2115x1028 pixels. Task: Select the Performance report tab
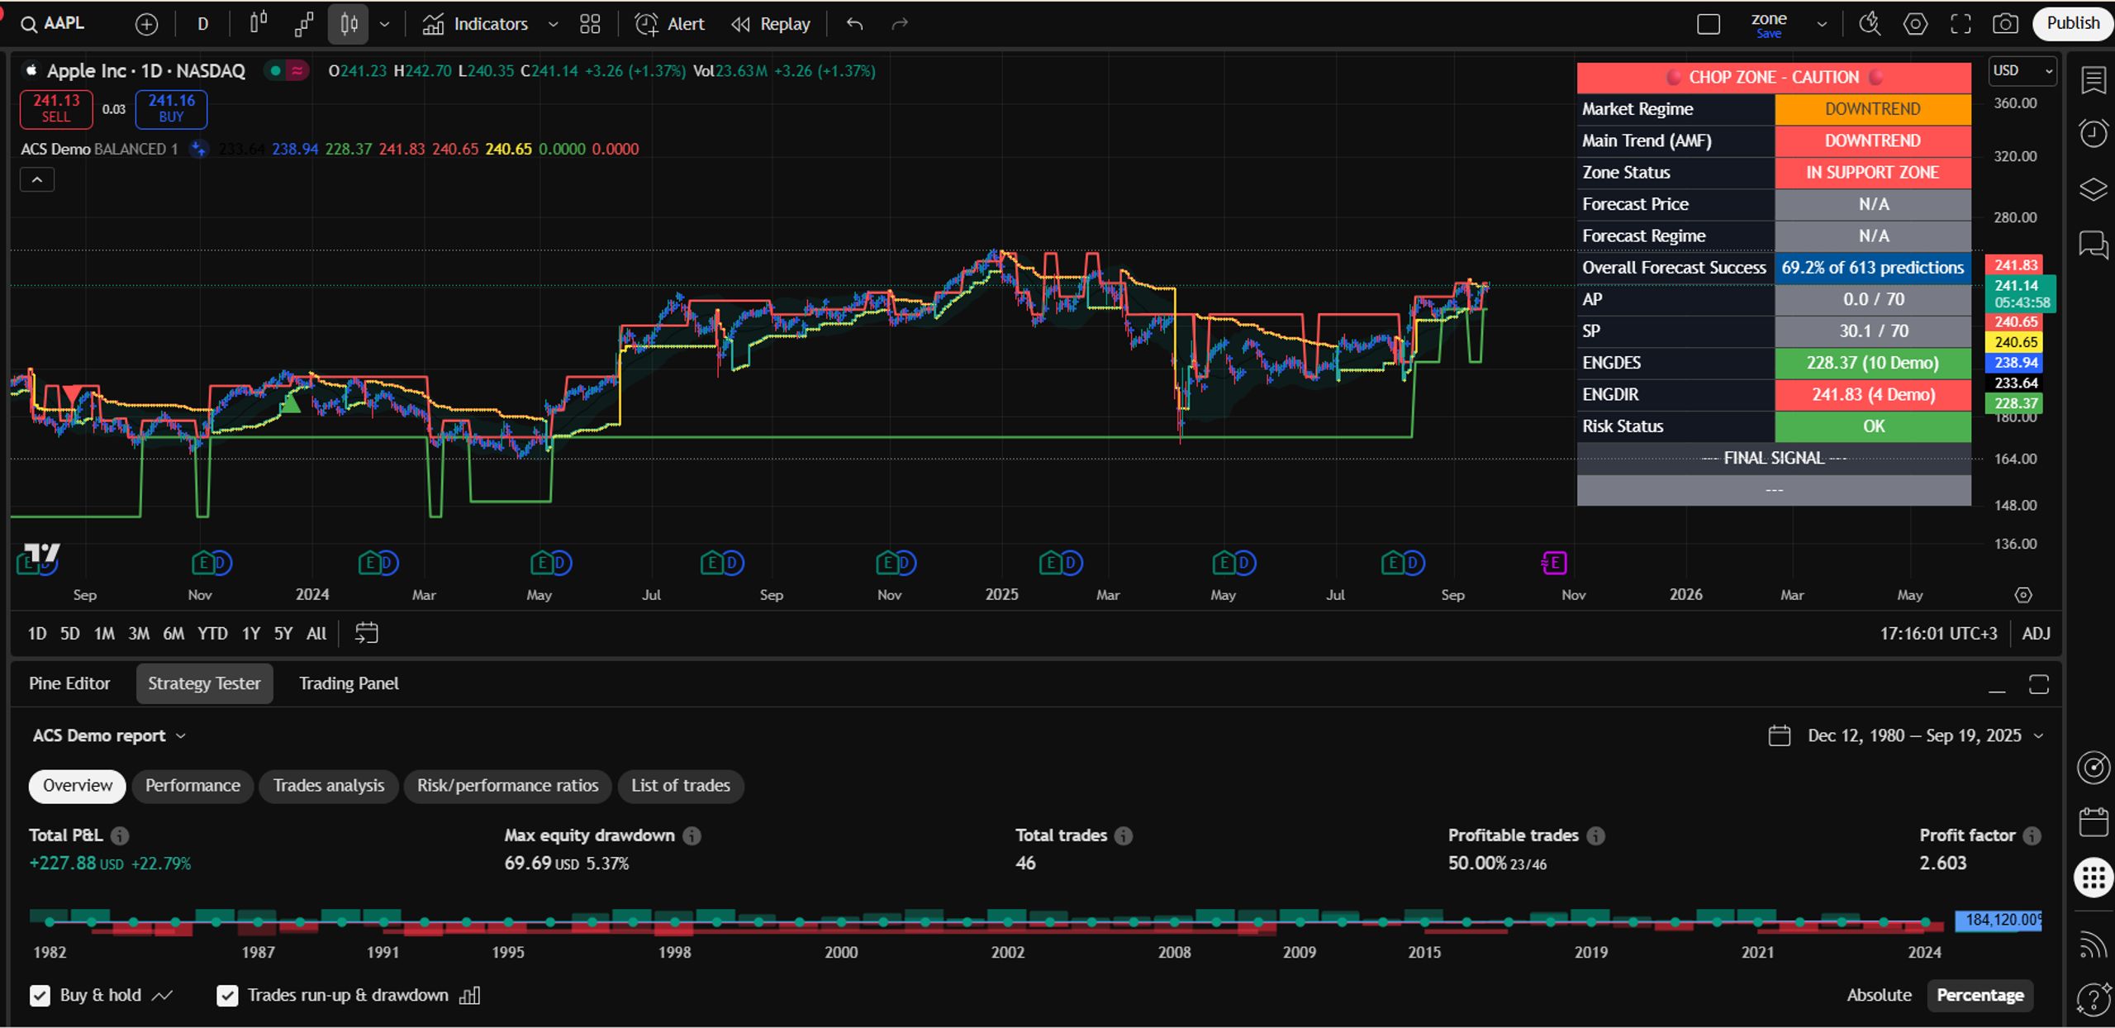pos(192,786)
